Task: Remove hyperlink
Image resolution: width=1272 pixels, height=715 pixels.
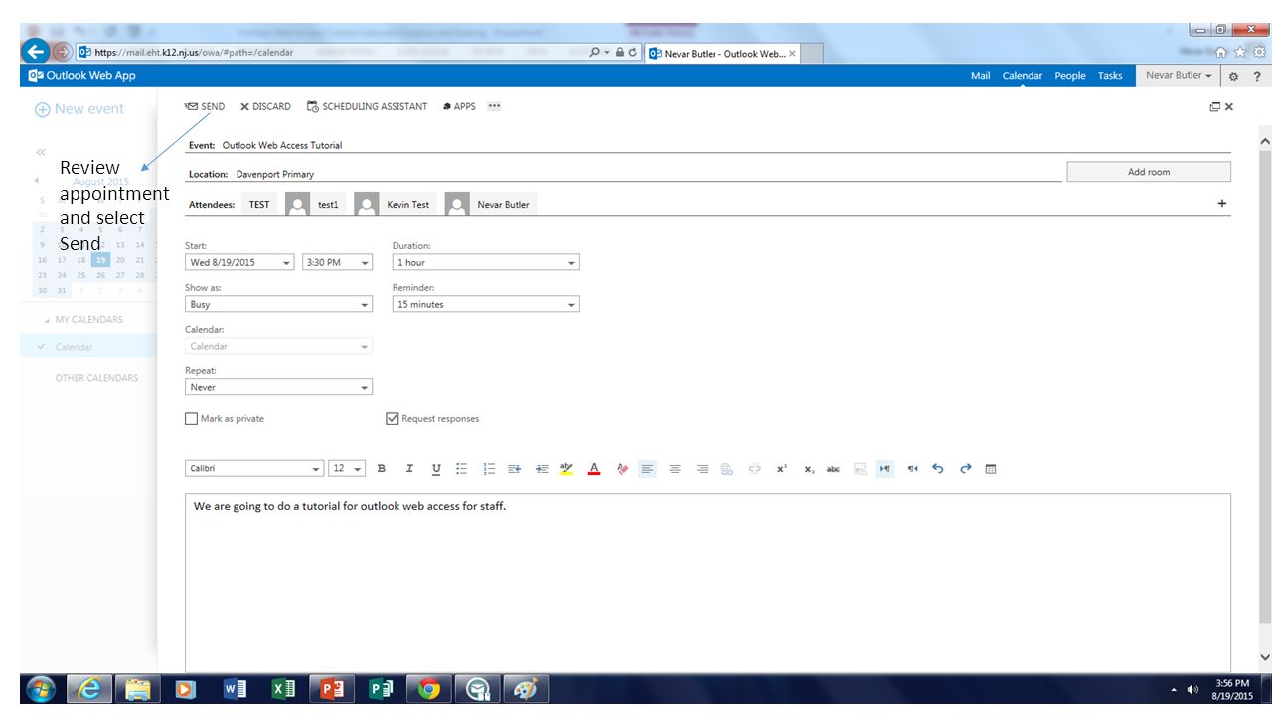Action: pyautogui.click(x=754, y=469)
